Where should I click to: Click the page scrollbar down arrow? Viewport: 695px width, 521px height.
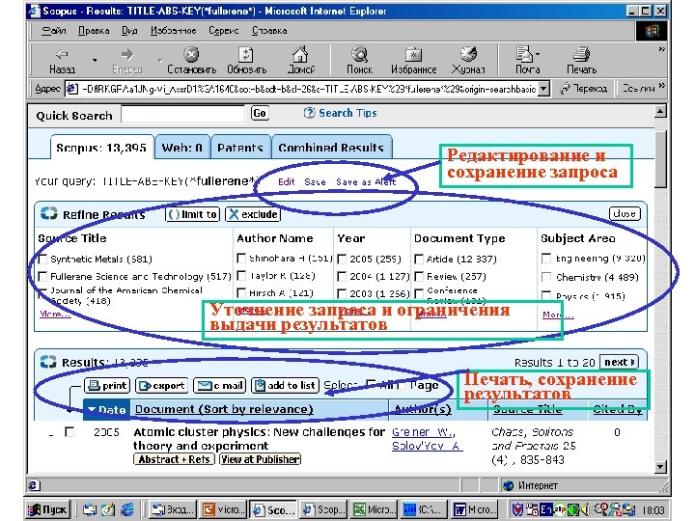click(x=660, y=467)
